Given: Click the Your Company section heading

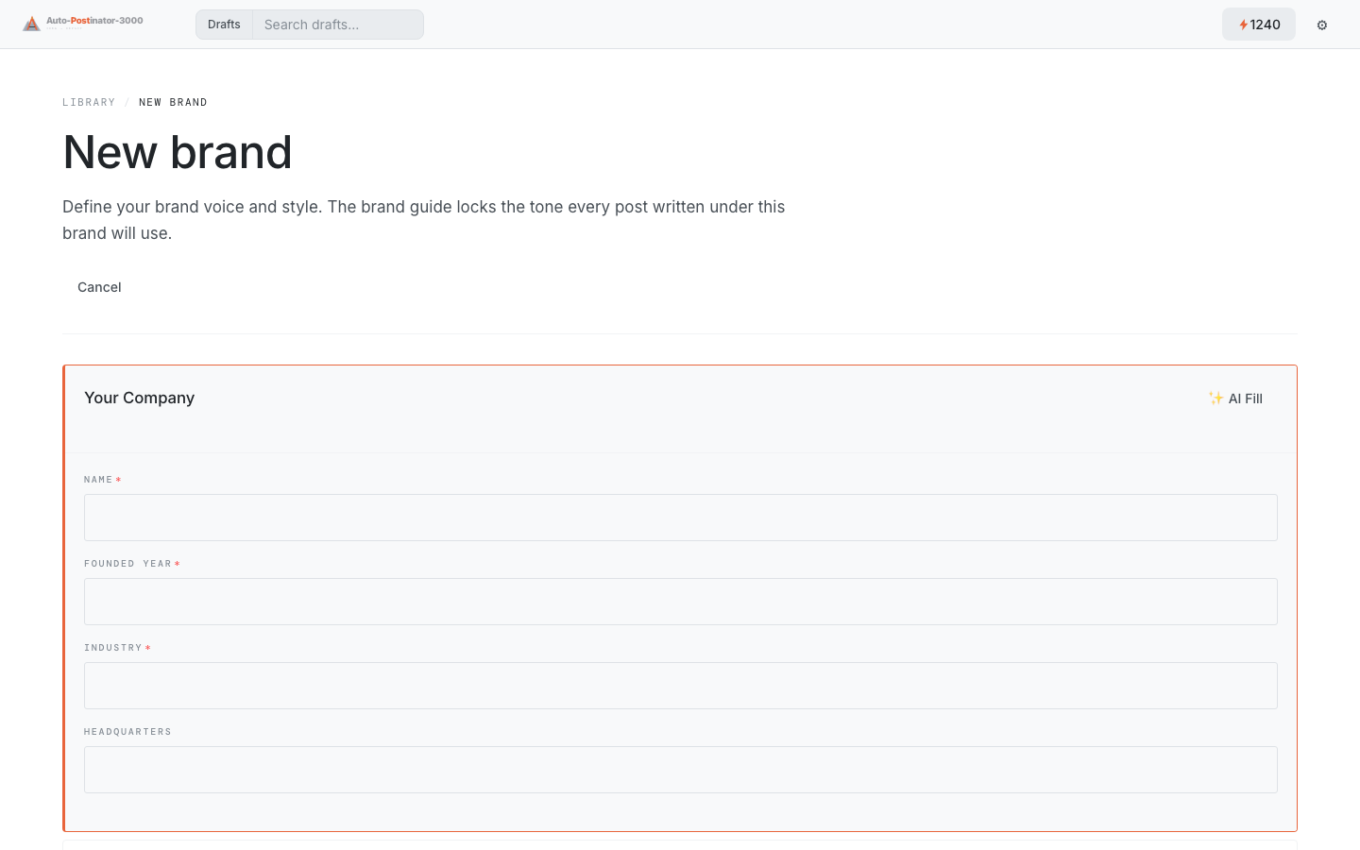Looking at the screenshot, I should pos(140,398).
